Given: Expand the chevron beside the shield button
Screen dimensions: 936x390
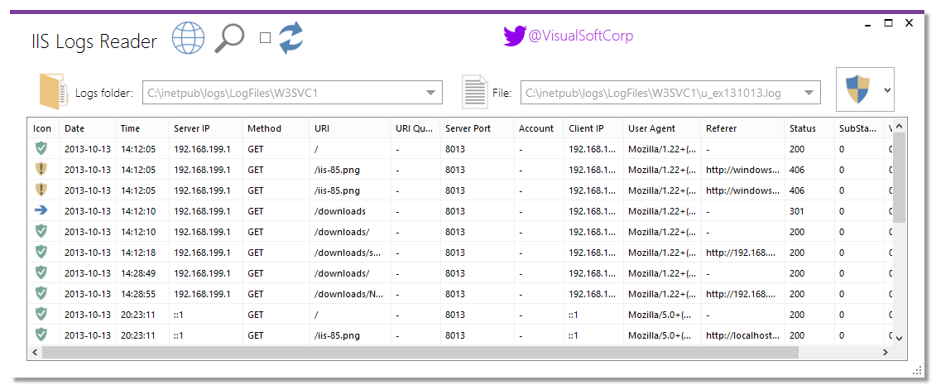Looking at the screenshot, I should (887, 89).
